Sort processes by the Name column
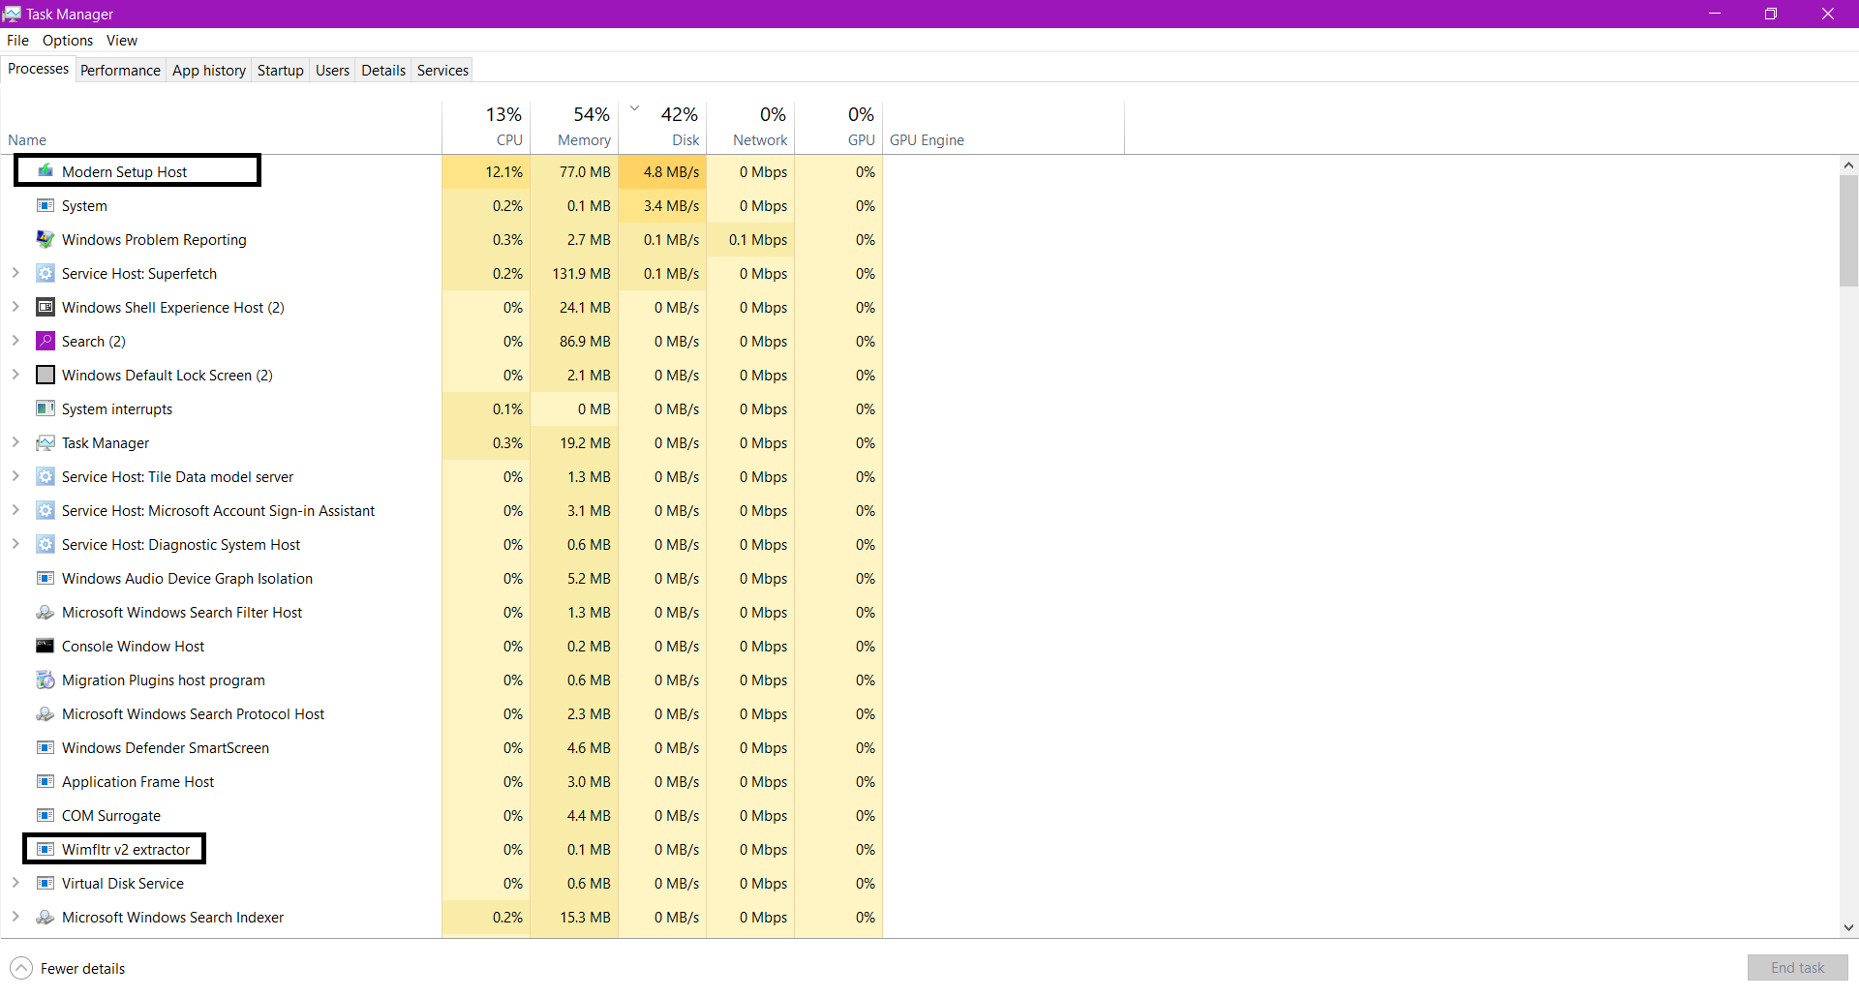 click(221, 127)
